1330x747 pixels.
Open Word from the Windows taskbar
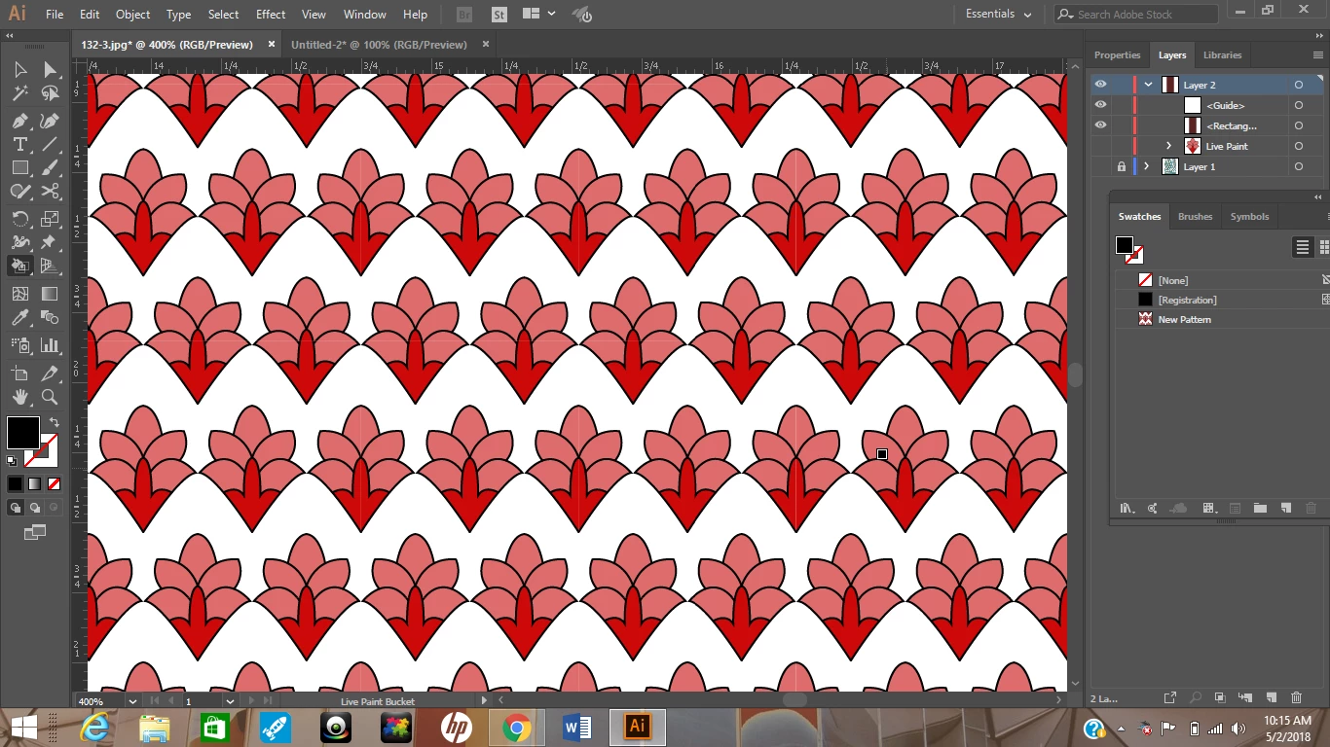tap(576, 727)
